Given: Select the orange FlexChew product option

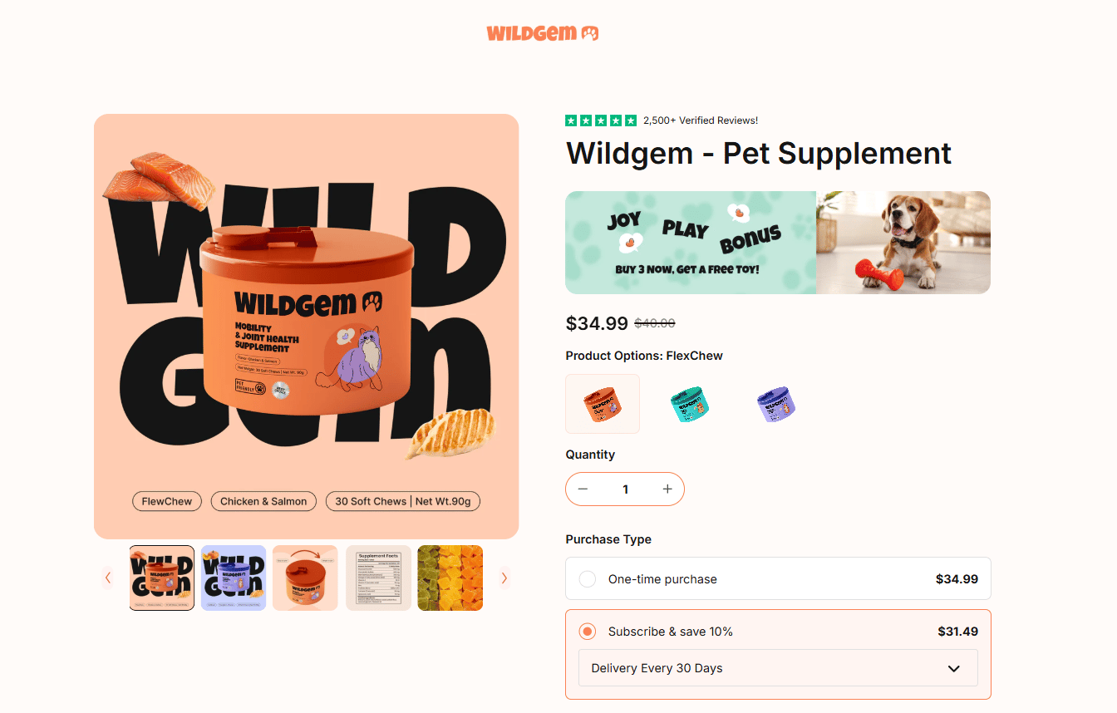Looking at the screenshot, I should [x=603, y=404].
